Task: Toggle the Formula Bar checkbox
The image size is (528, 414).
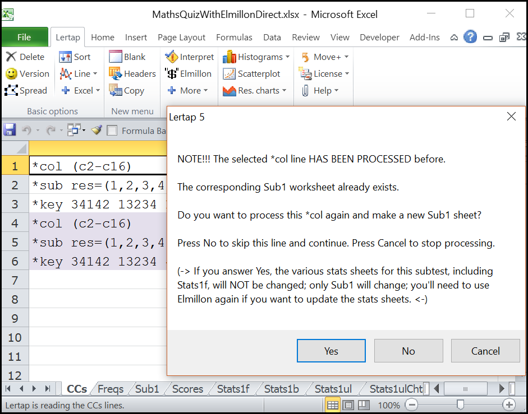Action: 112,131
